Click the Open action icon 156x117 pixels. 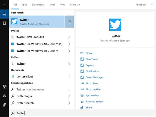tap(82, 53)
